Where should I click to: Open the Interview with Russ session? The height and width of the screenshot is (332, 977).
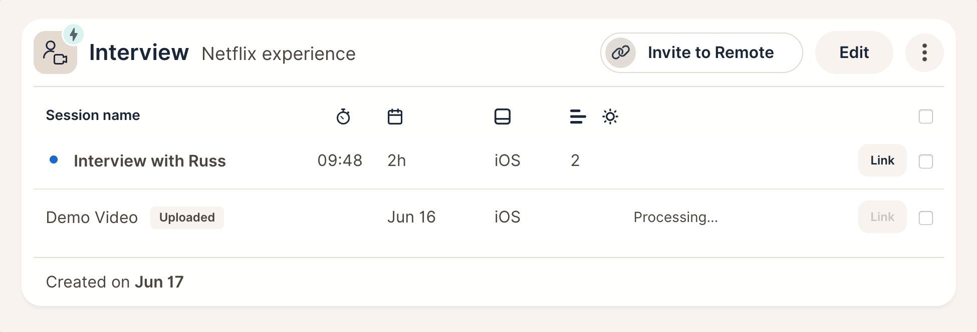(150, 161)
